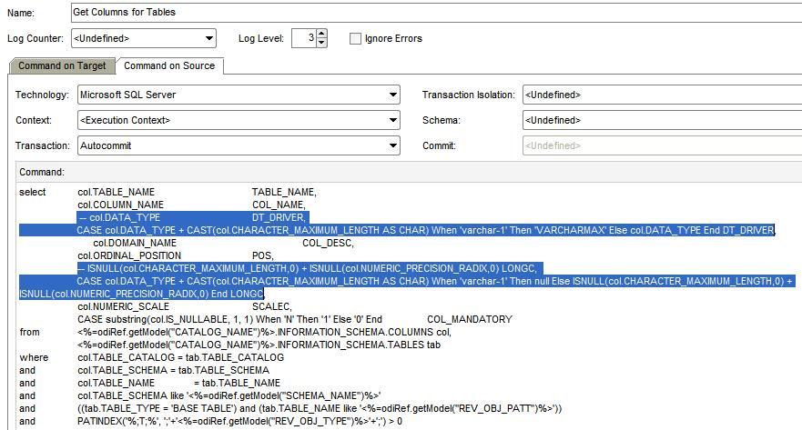Click the 'COL_DESC,' alias text
802x430 pixels.
pyautogui.click(x=328, y=243)
